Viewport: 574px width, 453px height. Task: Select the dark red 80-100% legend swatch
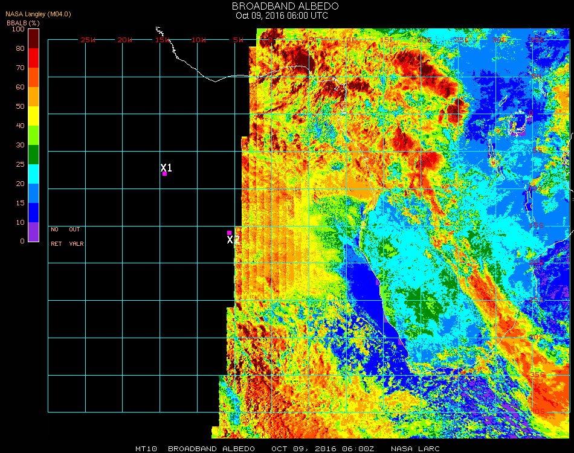pos(34,39)
